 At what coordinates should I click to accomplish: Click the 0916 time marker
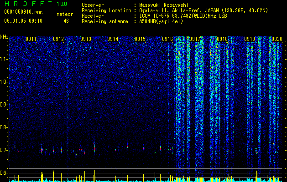coord(167,39)
